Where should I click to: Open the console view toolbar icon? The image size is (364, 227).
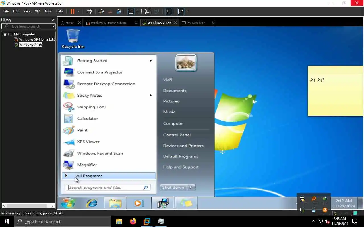pos(169,11)
